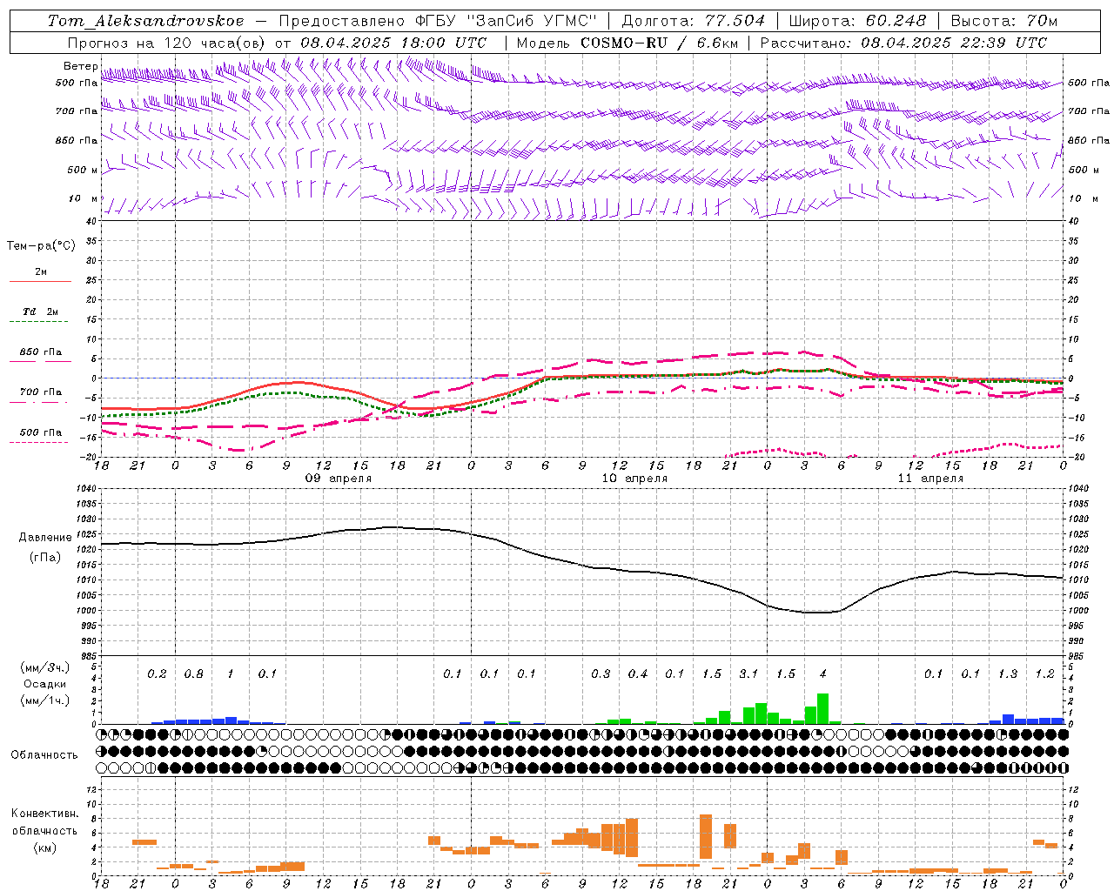
Task: Click the 0.4 precipitation total
Action: (638, 673)
